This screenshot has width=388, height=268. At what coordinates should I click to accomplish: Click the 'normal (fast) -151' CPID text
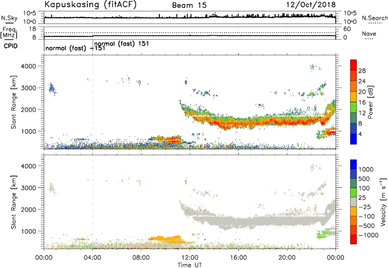(x=75, y=48)
